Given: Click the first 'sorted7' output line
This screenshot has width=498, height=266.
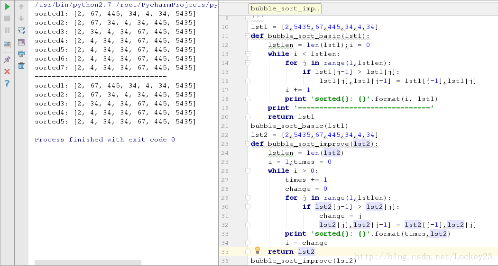Looking at the screenshot, I should click(115, 68).
